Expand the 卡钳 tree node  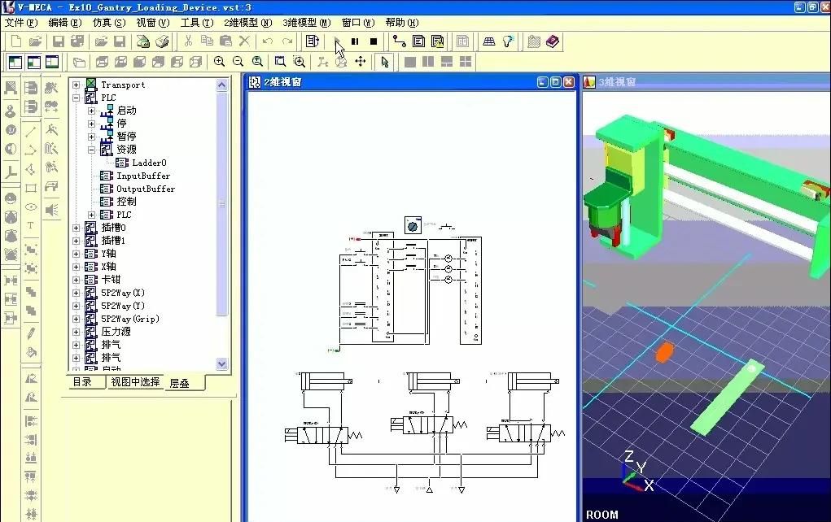(77, 280)
